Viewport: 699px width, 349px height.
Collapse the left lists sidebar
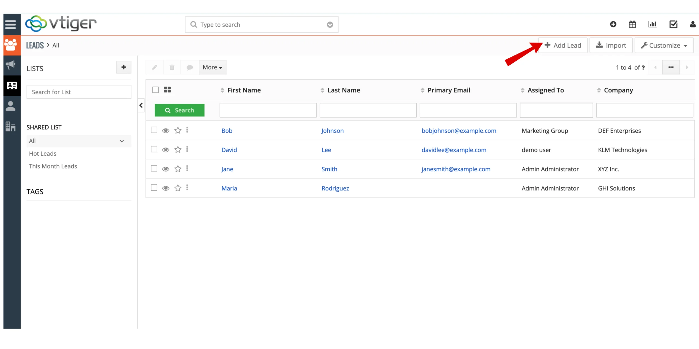click(141, 105)
